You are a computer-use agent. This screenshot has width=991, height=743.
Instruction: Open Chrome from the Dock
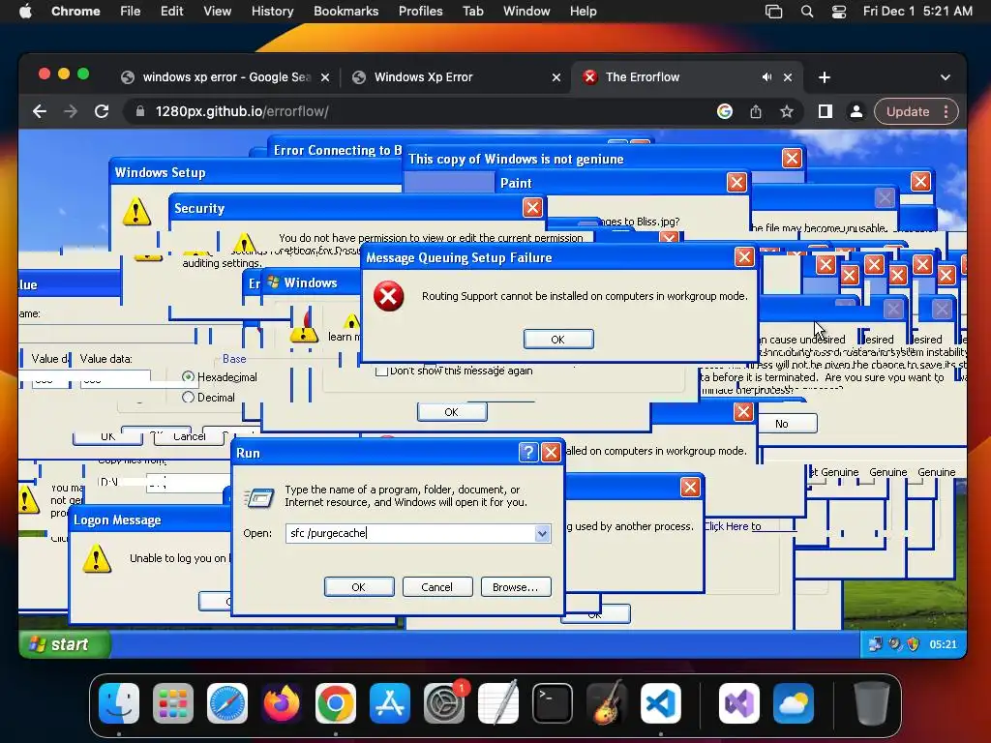coord(336,703)
